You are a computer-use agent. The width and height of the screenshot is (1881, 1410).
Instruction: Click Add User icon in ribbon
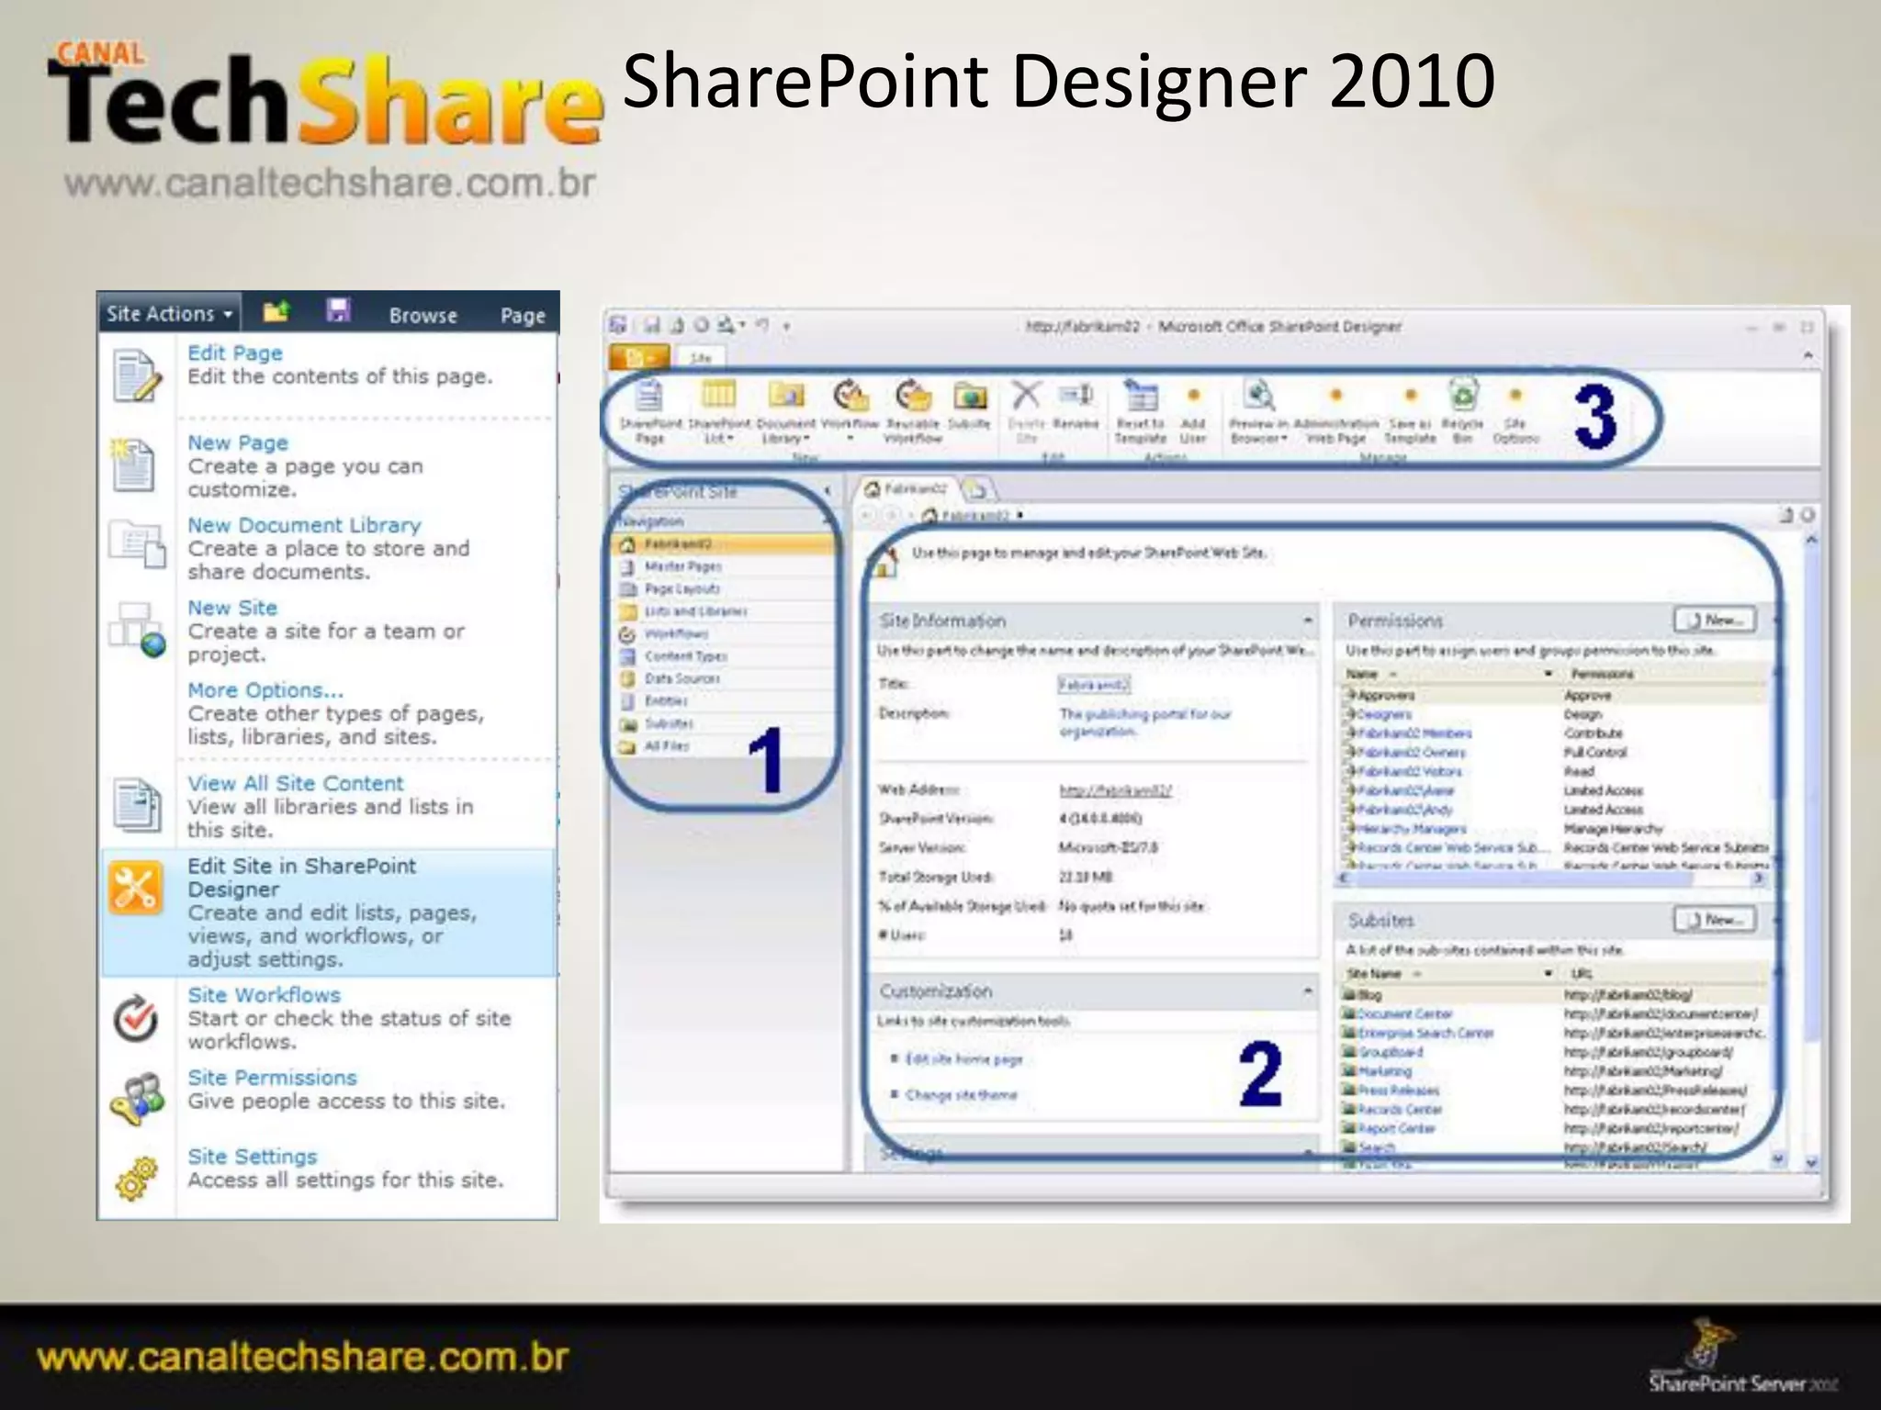pyautogui.click(x=1193, y=396)
